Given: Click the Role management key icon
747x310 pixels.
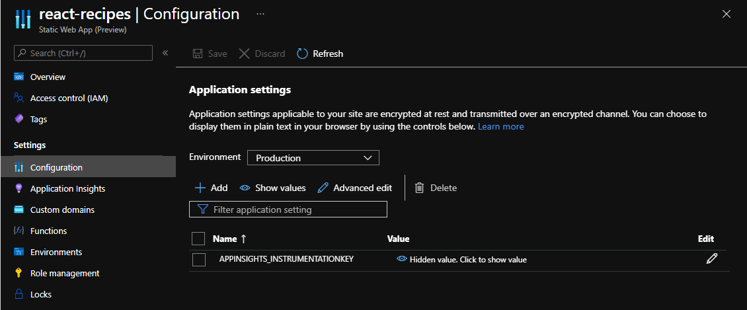Looking at the screenshot, I should (x=19, y=274).
